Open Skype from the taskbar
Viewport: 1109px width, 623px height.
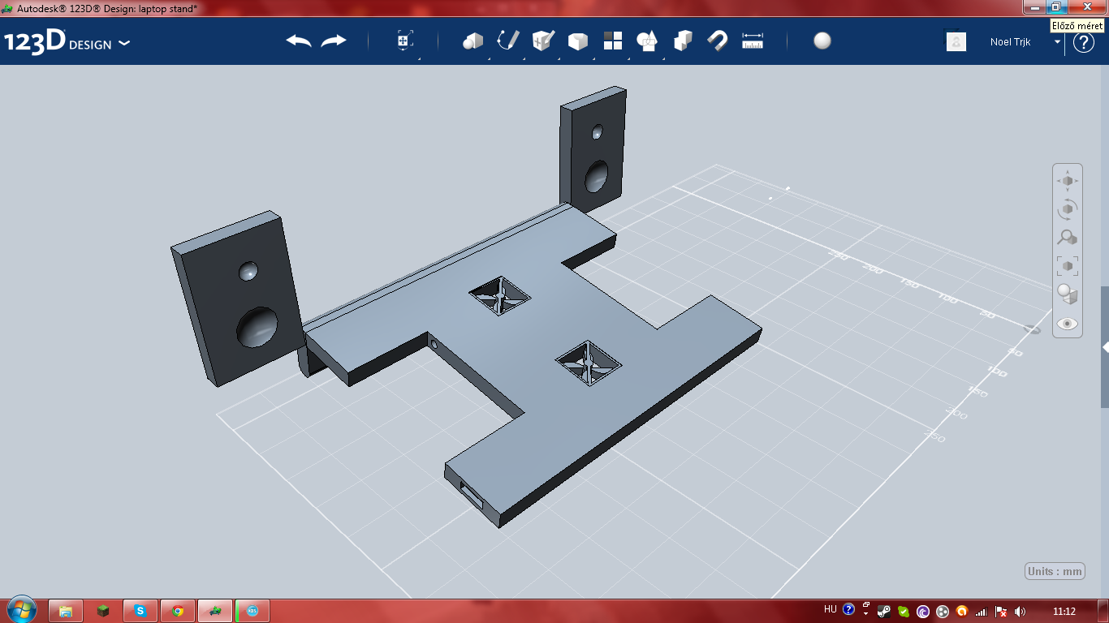[x=140, y=611]
